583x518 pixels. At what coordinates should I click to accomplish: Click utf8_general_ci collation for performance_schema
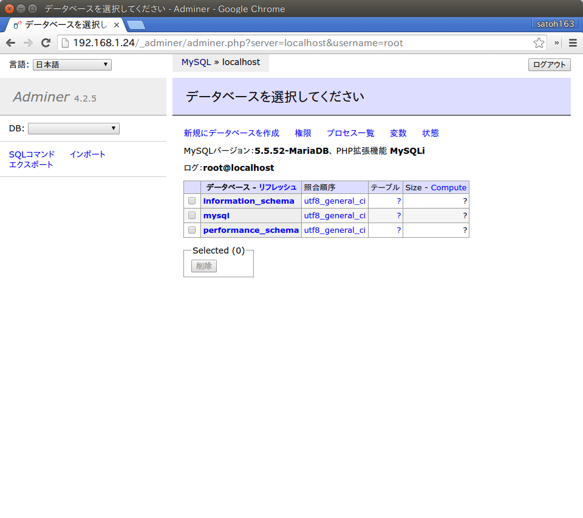pos(335,230)
